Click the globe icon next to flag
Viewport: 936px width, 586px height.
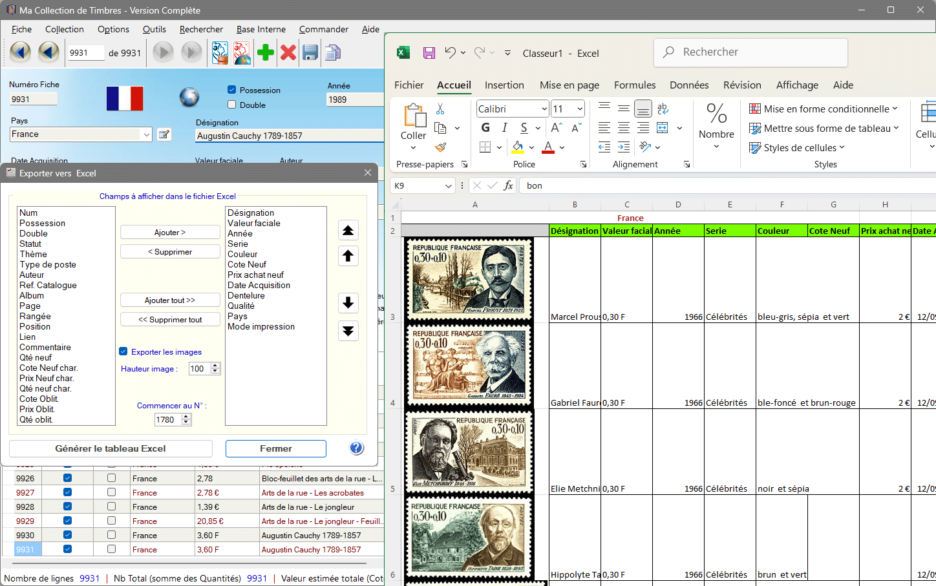pyautogui.click(x=189, y=98)
